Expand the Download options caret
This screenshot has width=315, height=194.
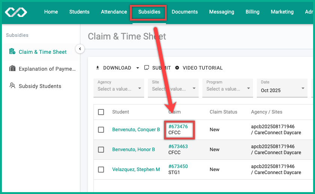tap(138, 68)
